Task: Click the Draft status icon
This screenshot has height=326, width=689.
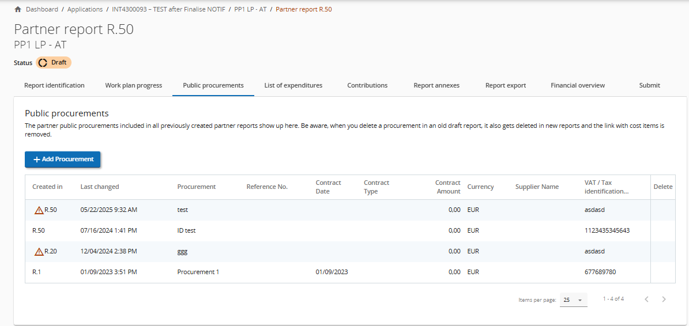Action: pyautogui.click(x=43, y=63)
